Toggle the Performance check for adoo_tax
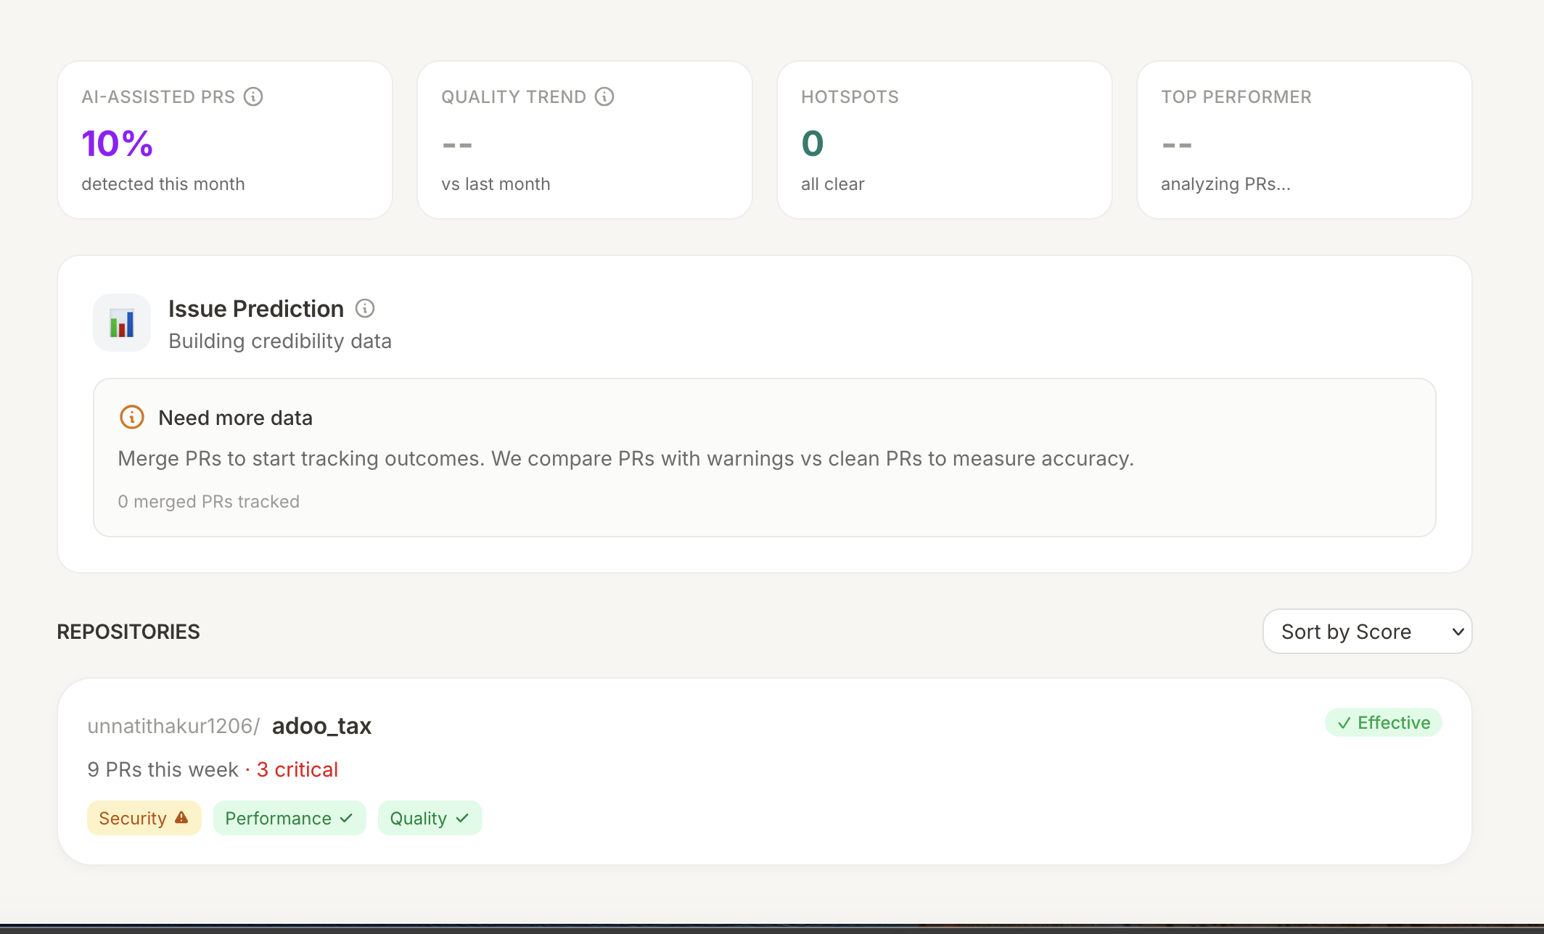Screen dimensions: 1544x934 pyautogui.click(x=289, y=817)
